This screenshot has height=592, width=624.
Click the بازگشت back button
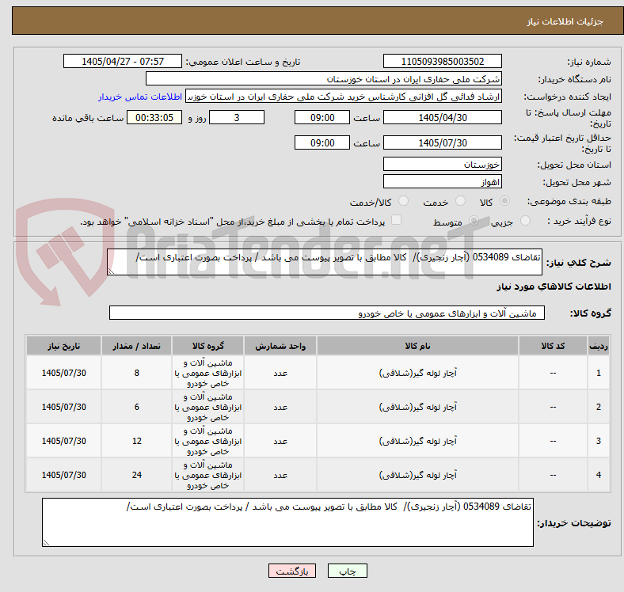coord(292,571)
